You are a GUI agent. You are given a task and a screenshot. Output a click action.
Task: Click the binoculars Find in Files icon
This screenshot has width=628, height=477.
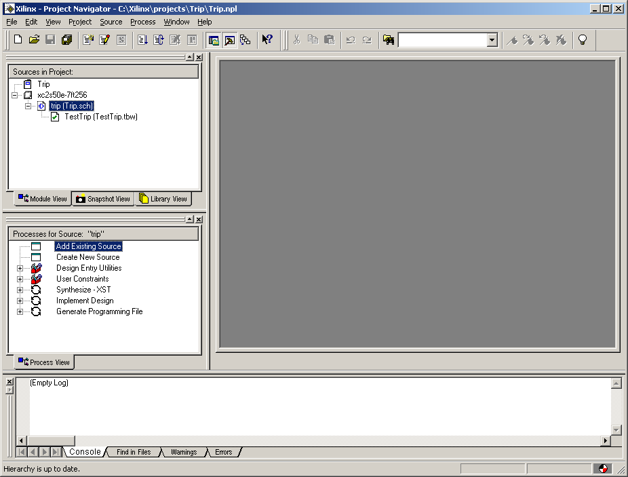[389, 40]
